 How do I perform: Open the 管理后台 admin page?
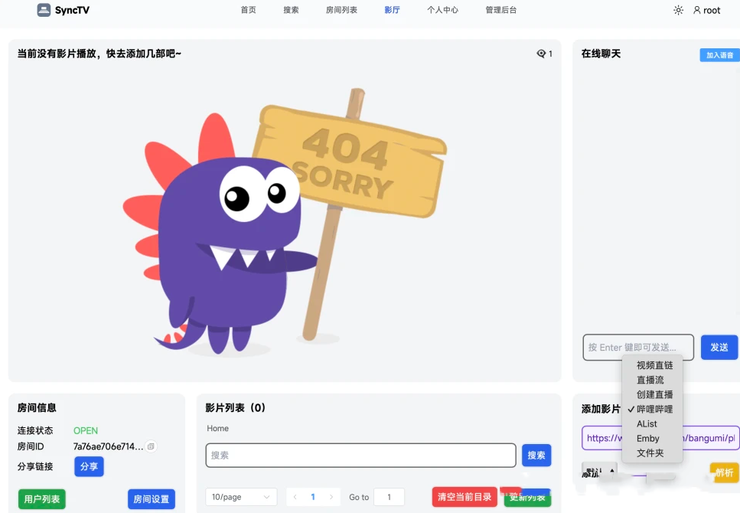click(x=500, y=10)
